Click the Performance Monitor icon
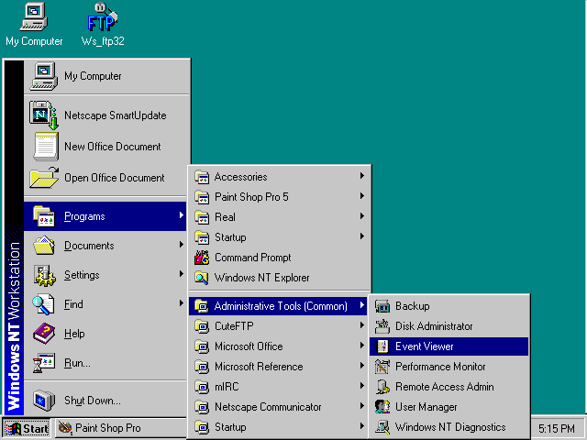Screen dimensions: 587x440 [x=382, y=367]
